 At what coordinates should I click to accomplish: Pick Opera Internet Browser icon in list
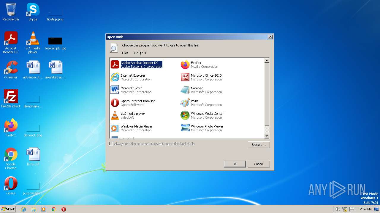coord(115,103)
